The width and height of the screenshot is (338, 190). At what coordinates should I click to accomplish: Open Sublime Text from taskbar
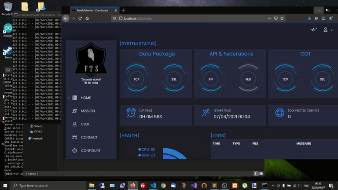(x=214, y=186)
